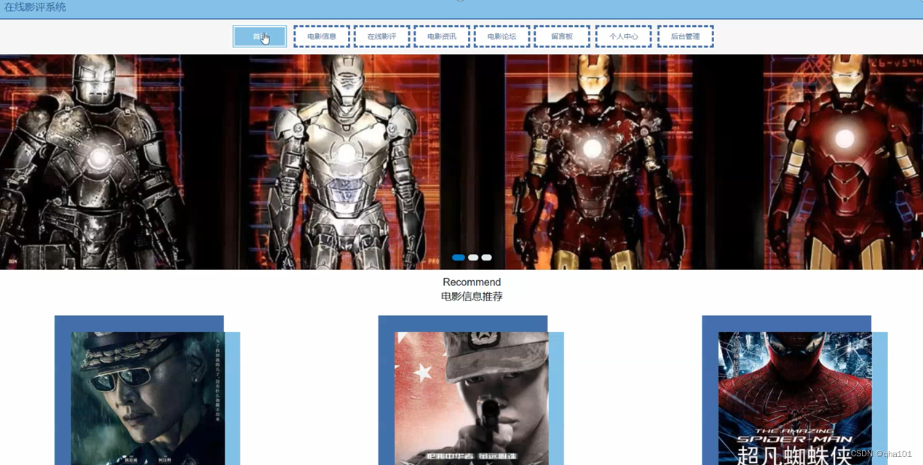Image resolution: width=923 pixels, height=465 pixels.
Task: Select the first blue carousel indicator dot
Action: click(459, 258)
